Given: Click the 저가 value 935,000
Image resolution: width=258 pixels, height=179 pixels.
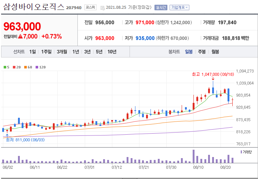Looking at the screenshot, I should [x=145, y=38].
